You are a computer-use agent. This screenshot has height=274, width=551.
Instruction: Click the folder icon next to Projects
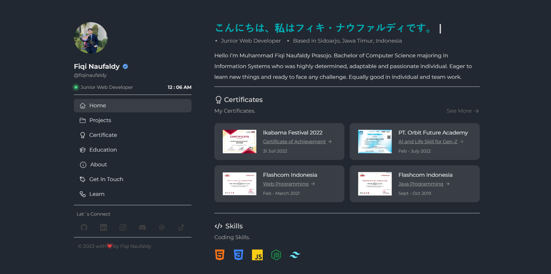[83, 120]
